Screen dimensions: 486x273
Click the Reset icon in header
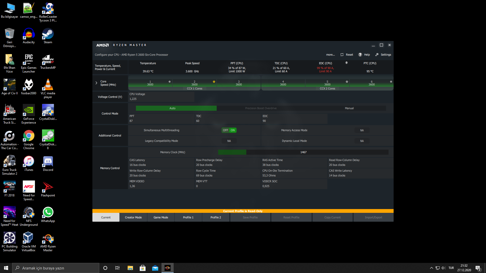click(342, 55)
